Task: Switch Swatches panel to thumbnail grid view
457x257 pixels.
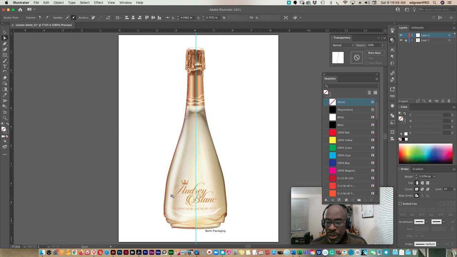Action: point(375,93)
